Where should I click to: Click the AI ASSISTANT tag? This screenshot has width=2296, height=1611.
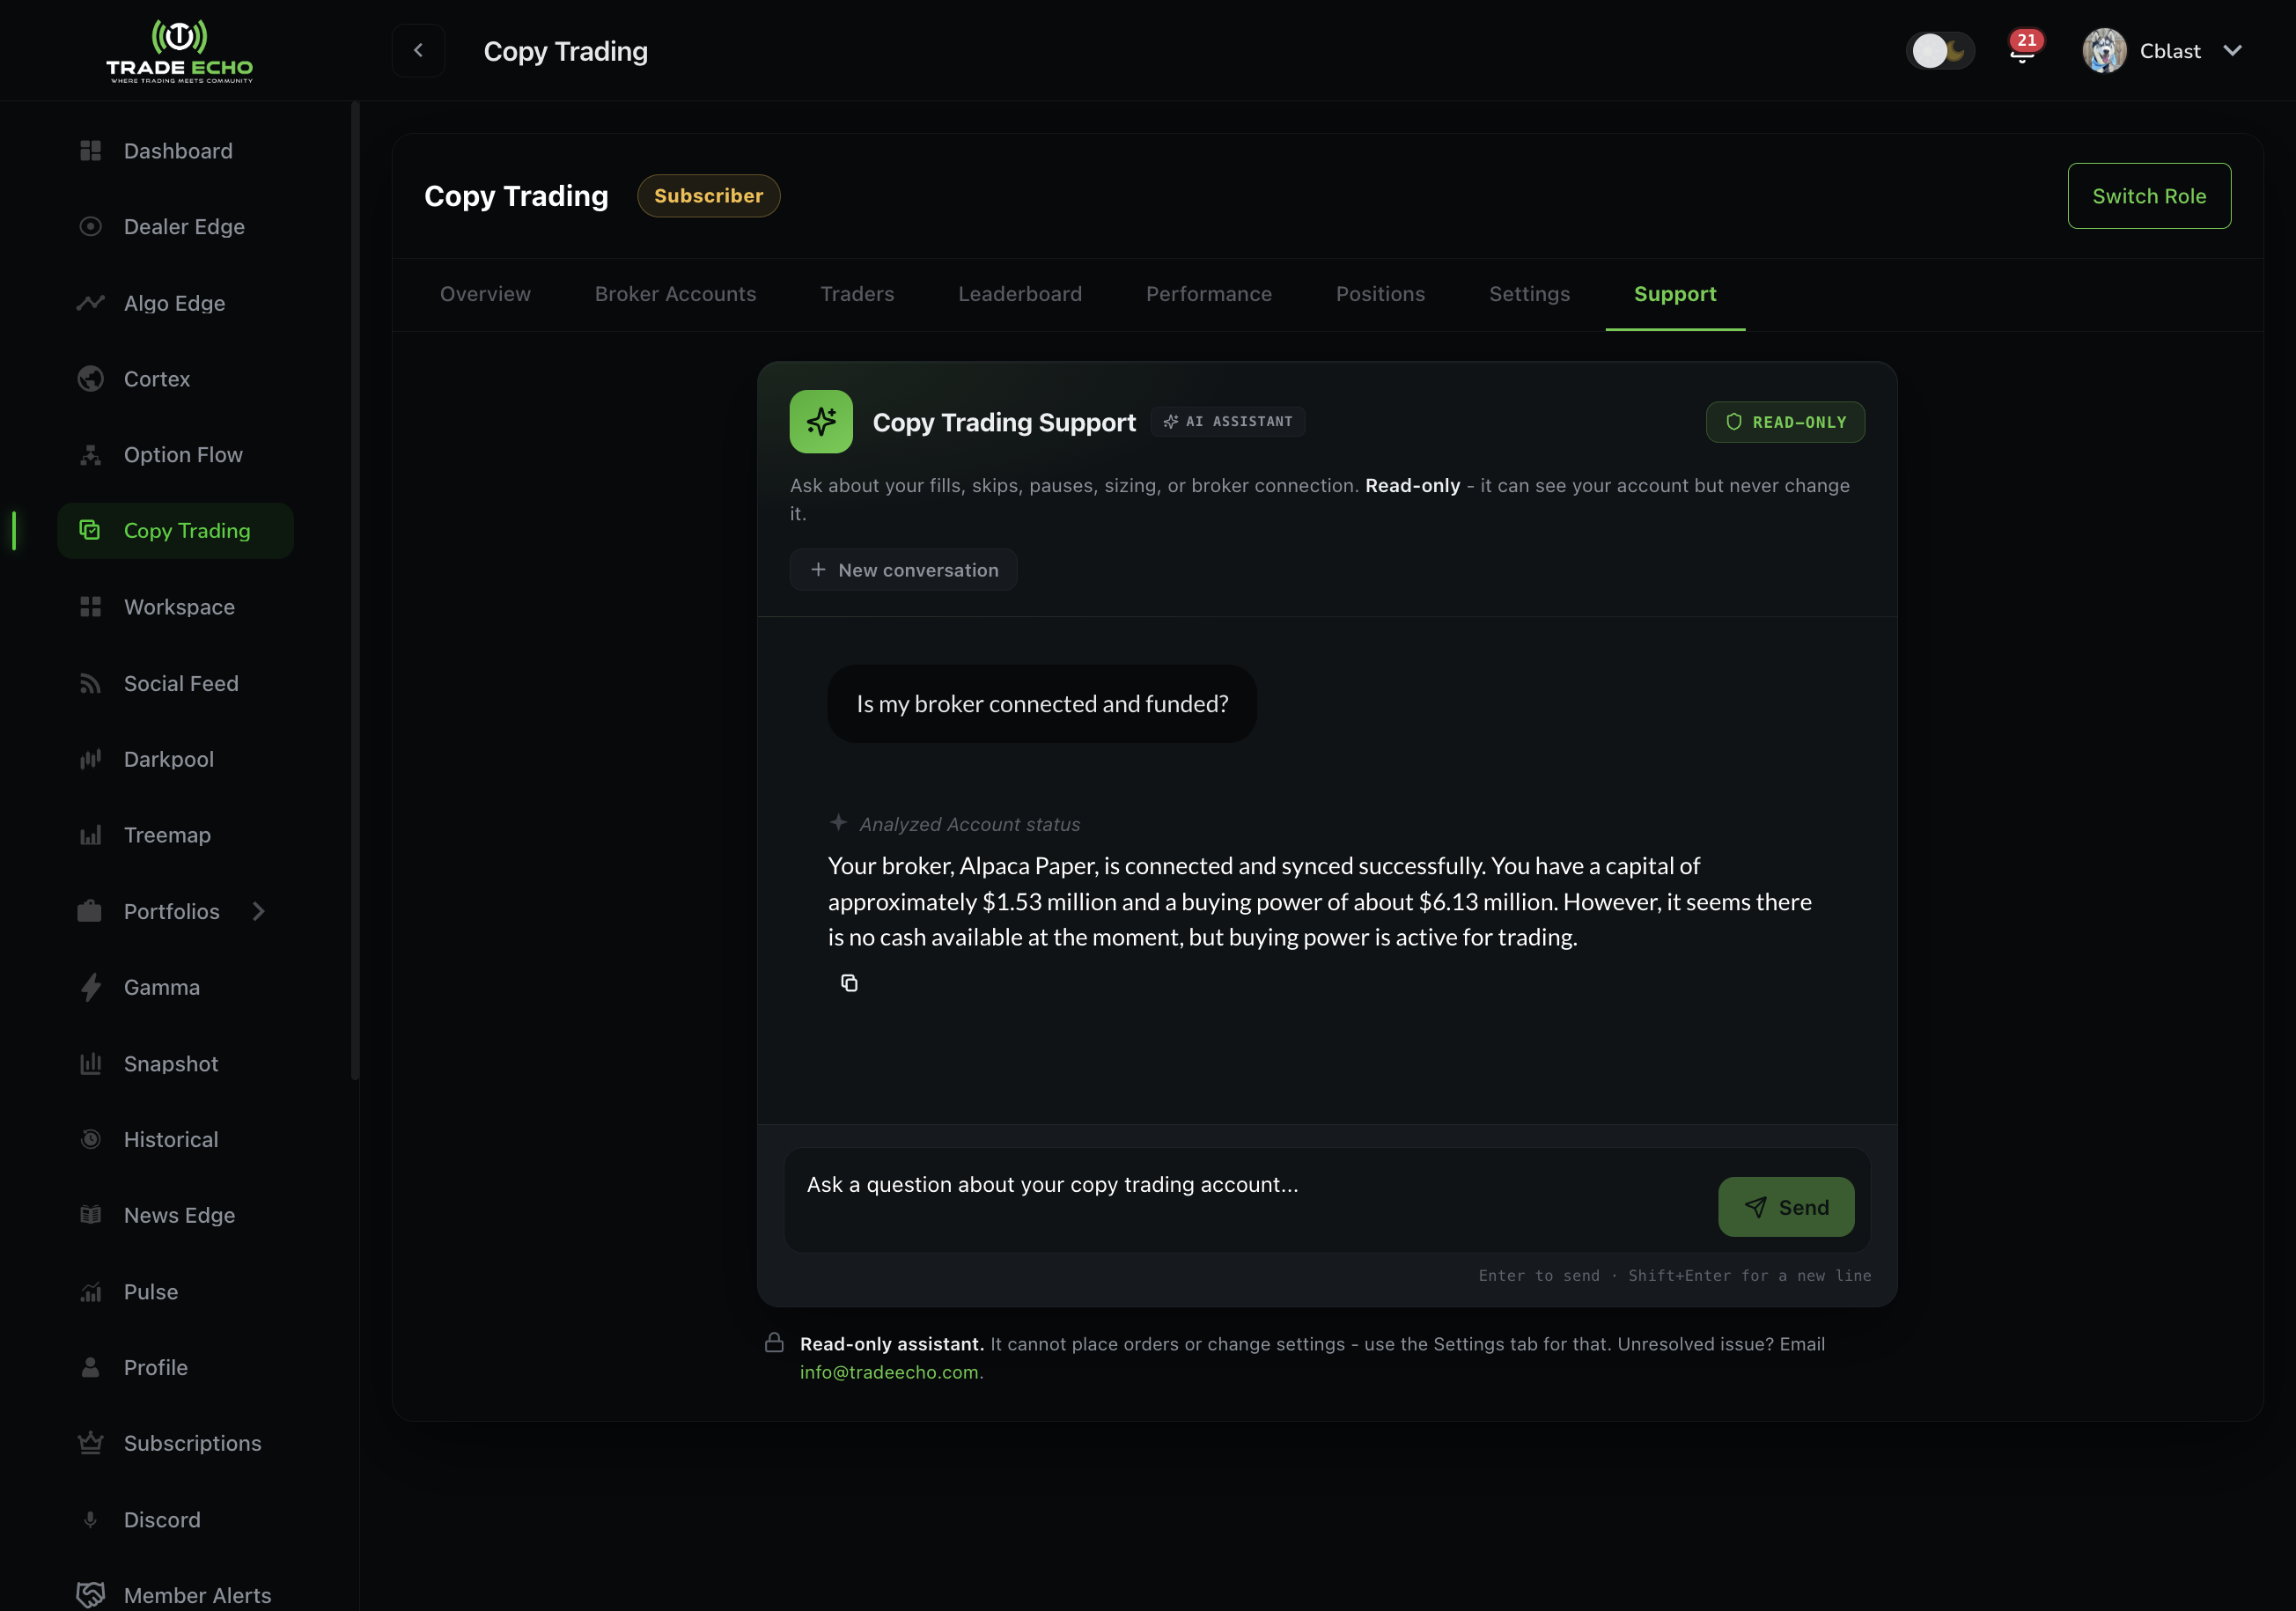(1228, 422)
